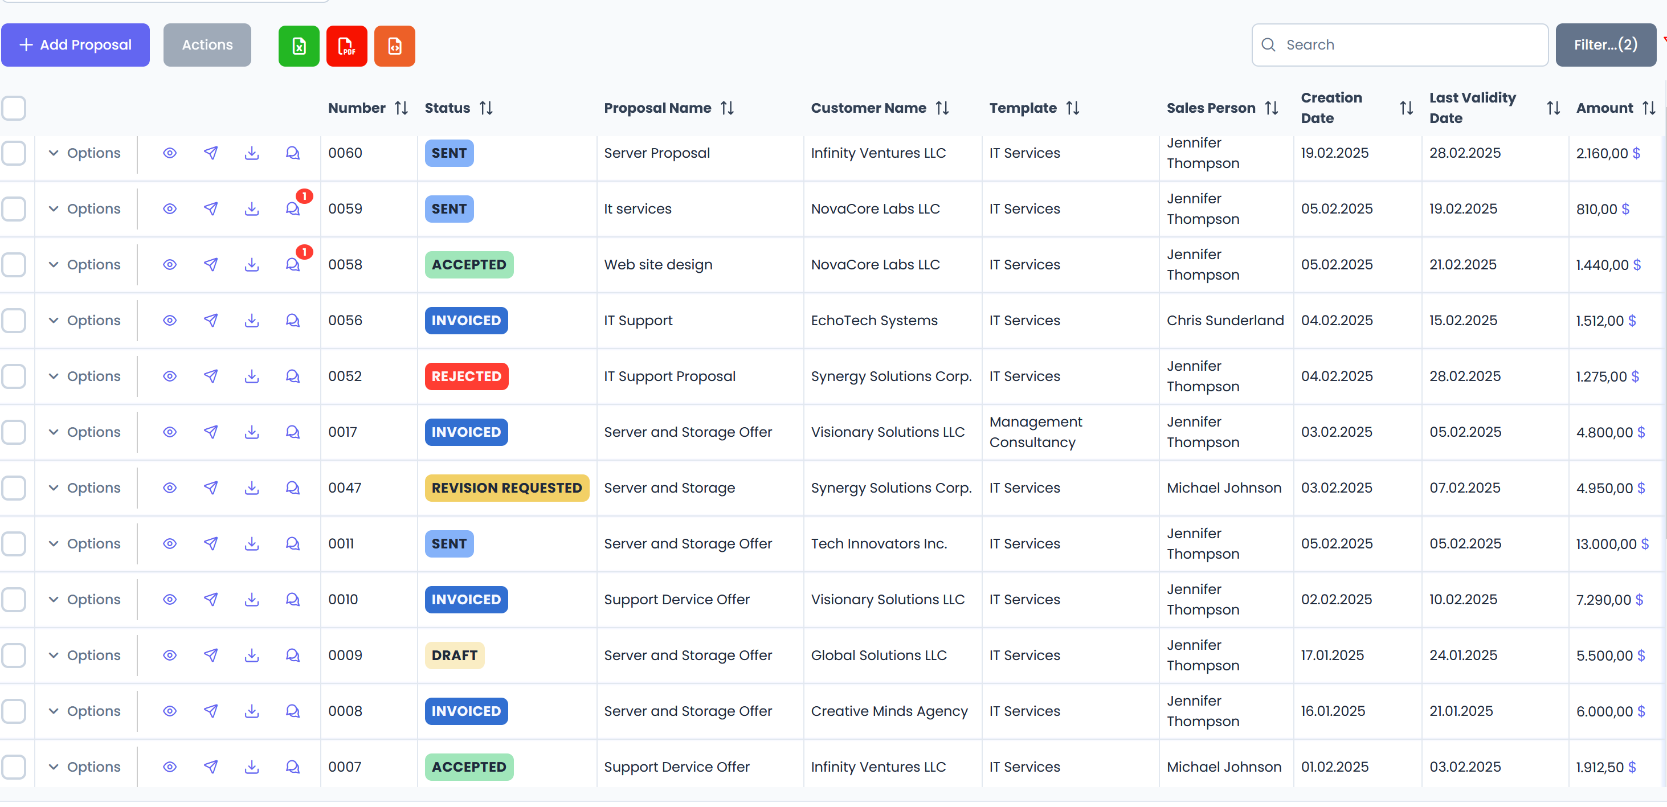Open Options dropdown for proposal 0008

pyautogui.click(x=85, y=711)
